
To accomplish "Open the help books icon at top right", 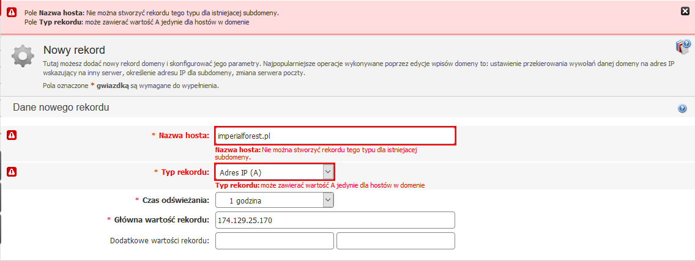I will [683, 46].
